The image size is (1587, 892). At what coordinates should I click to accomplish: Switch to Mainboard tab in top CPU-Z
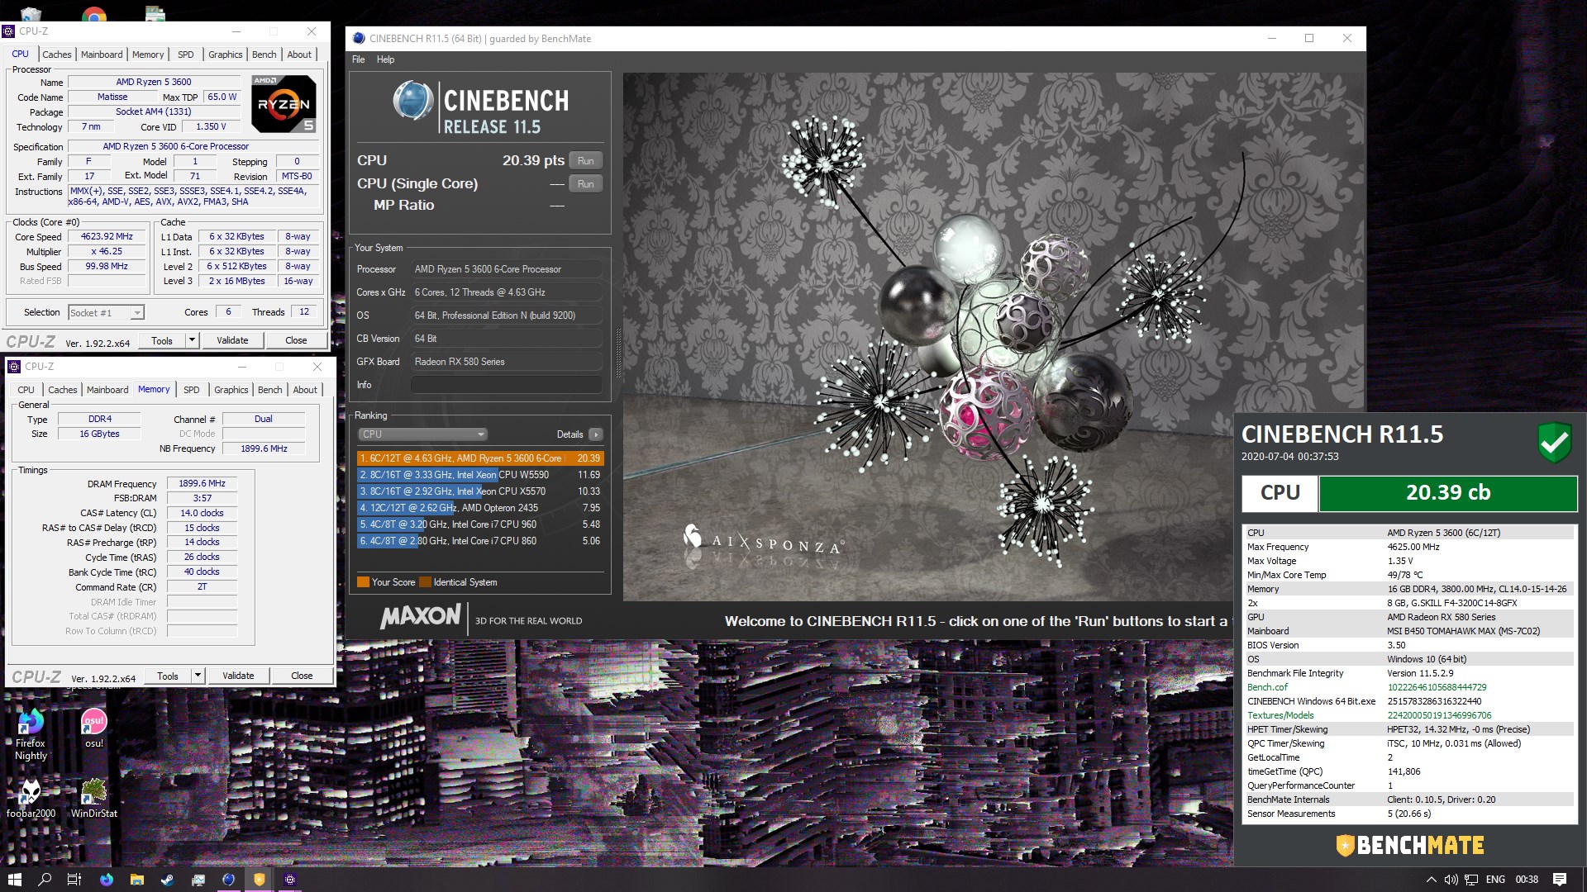click(102, 55)
